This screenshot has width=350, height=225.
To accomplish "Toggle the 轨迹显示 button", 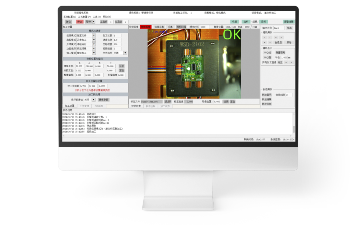I will 267,95.
